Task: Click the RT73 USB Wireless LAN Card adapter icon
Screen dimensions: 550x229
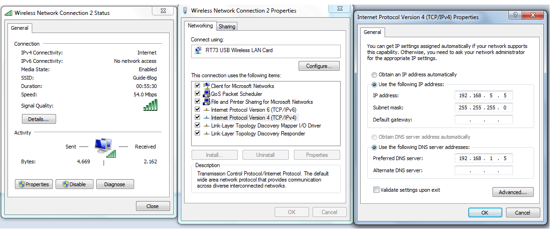Action: click(198, 50)
